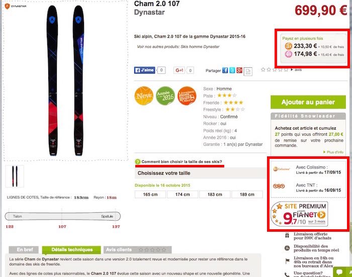
Task: Select the 165 cm ski size
Action: 150,195
